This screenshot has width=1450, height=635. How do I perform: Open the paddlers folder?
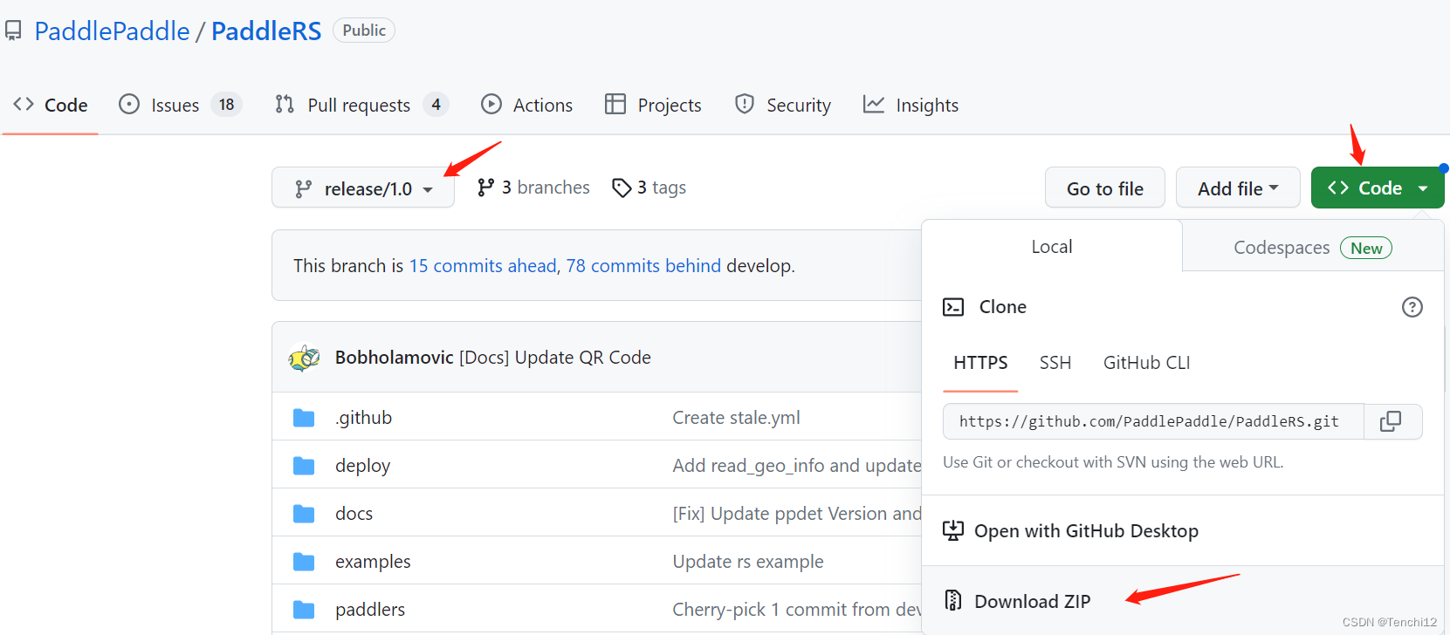[370, 610]
